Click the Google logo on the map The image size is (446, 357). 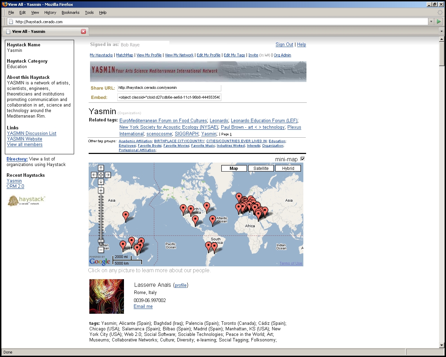click(x=99, y=261)
